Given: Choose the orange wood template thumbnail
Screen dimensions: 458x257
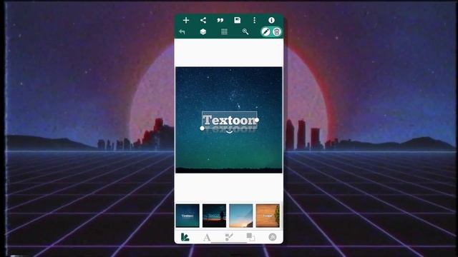Looking at the screenshot, I should [x=268, y=216].
